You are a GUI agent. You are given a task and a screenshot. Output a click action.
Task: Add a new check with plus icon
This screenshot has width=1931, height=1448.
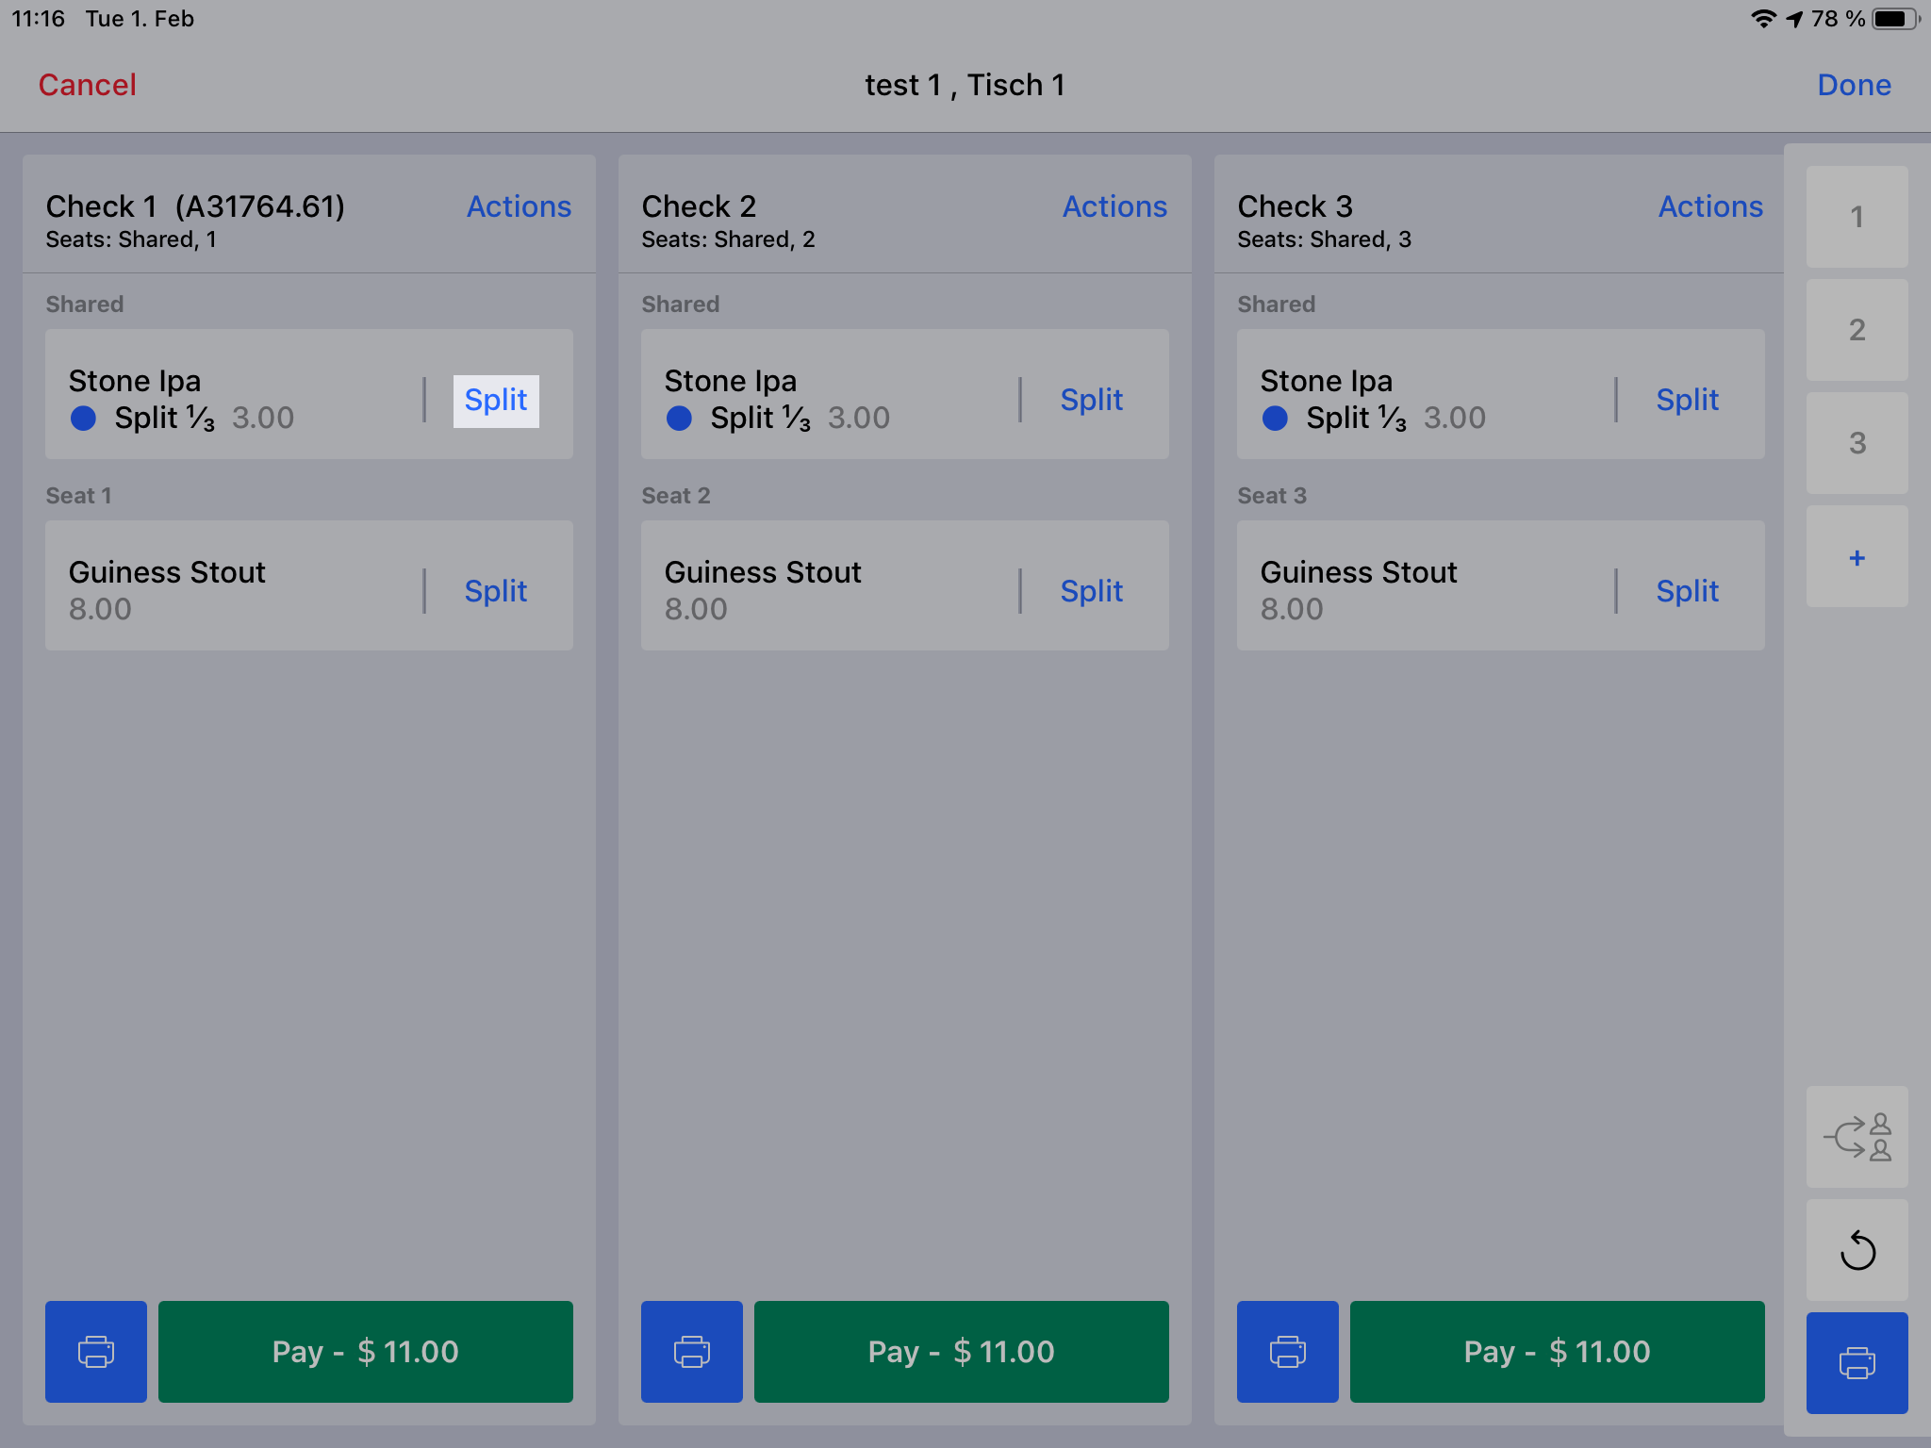tap(1857, 556)
